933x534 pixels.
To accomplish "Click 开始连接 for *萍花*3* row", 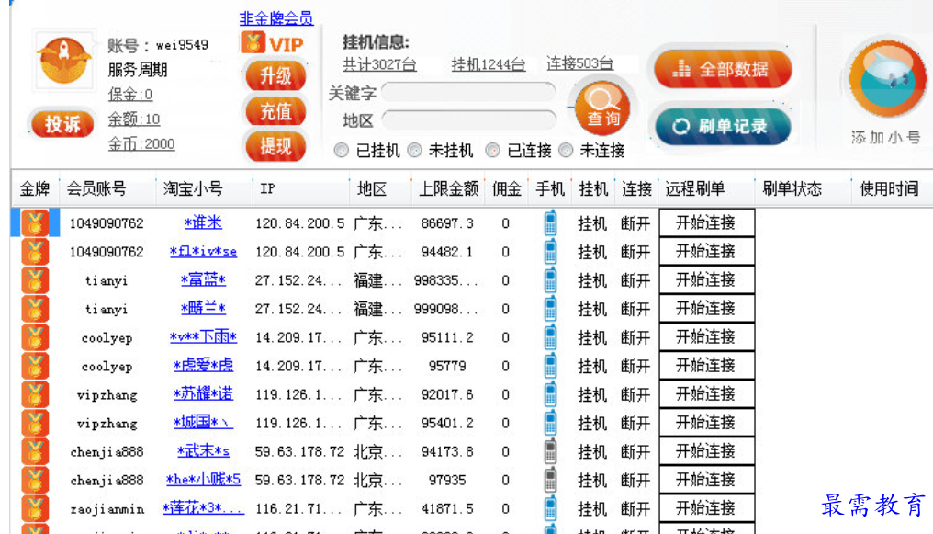I will [706, 508].
